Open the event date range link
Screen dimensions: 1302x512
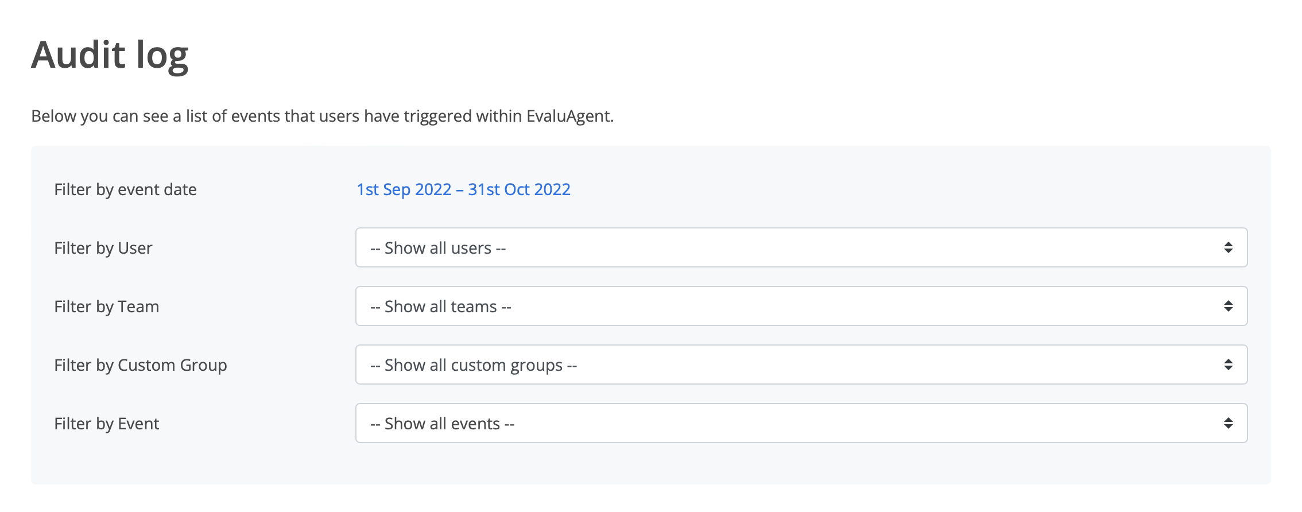[x=463, y=189]
